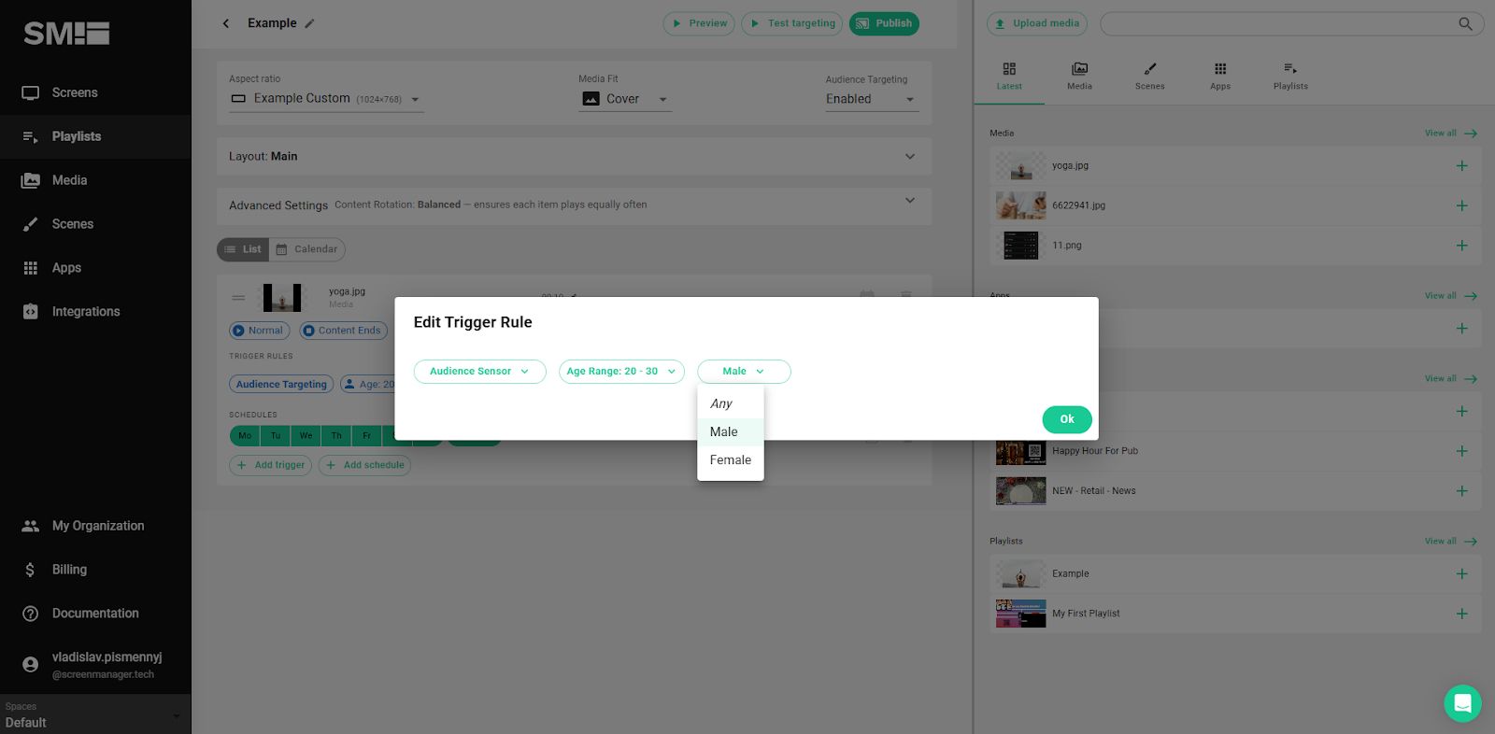Click Upload media button
1495x734 pixels.
coord(1037,23)
